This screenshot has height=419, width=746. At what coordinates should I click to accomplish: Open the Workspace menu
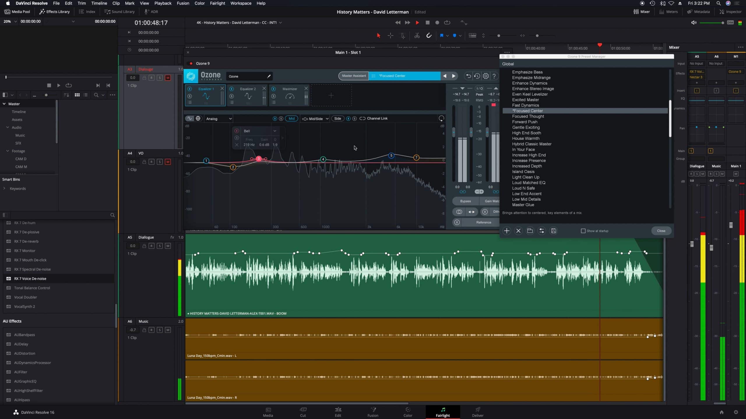click(241, 3)
